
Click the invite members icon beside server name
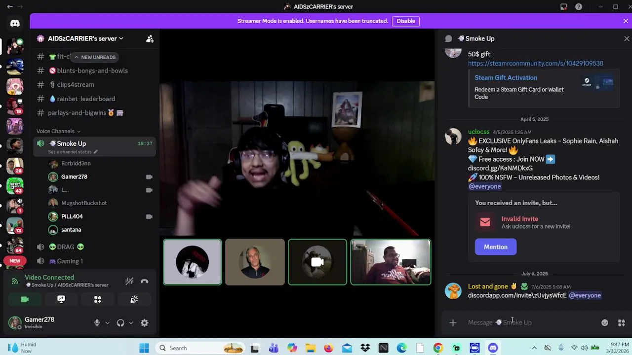tap(150, 38)
